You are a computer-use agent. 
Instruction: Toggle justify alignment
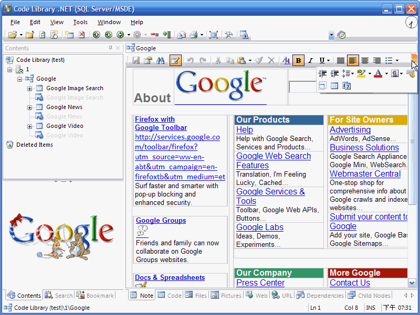340,60
